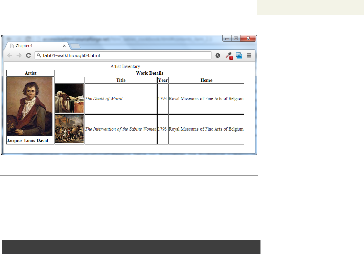The width and height of the screenshot is (364, 254).
Task: Open the eyedropper color picker extension
Action: tap(229, 56)
